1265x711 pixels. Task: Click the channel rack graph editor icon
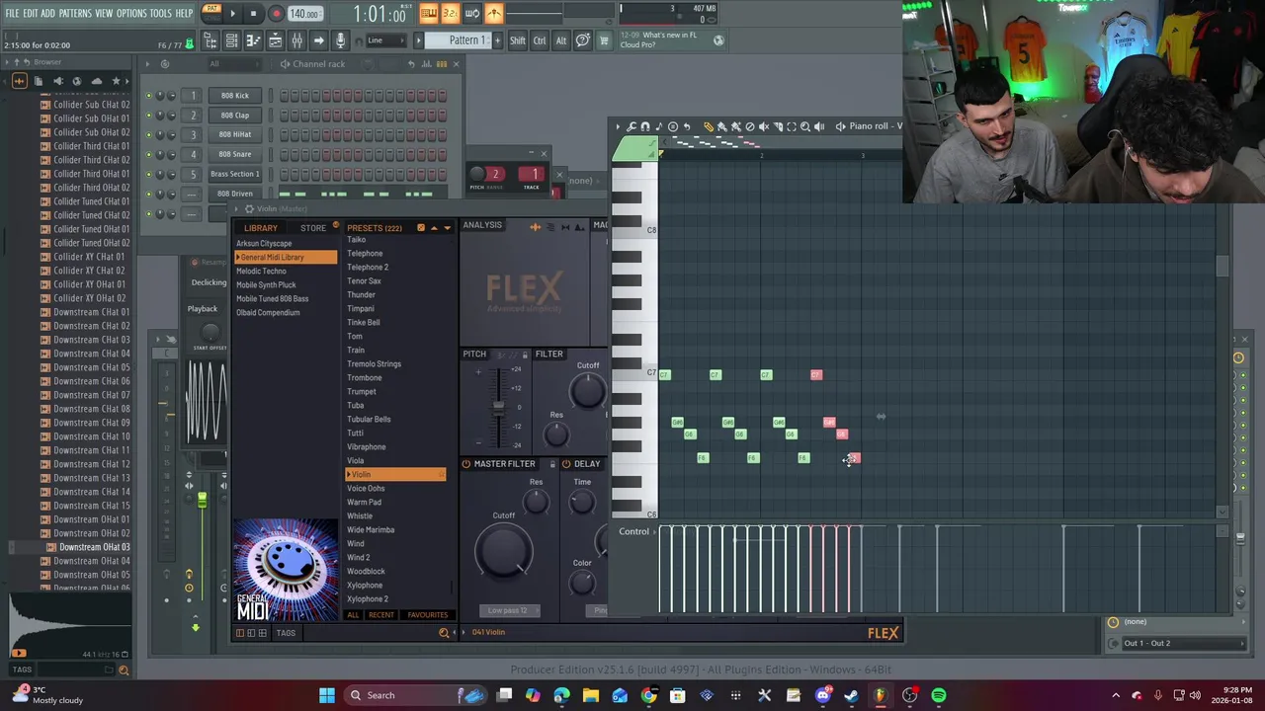[x=426, y=64]
